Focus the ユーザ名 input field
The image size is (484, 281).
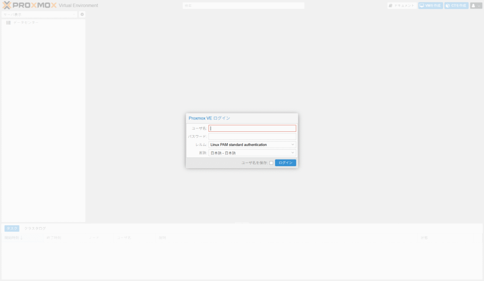pyautogui.click(x=252, y=128)
